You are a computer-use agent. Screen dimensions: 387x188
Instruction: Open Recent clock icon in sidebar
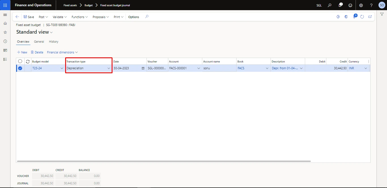point(5,41)
